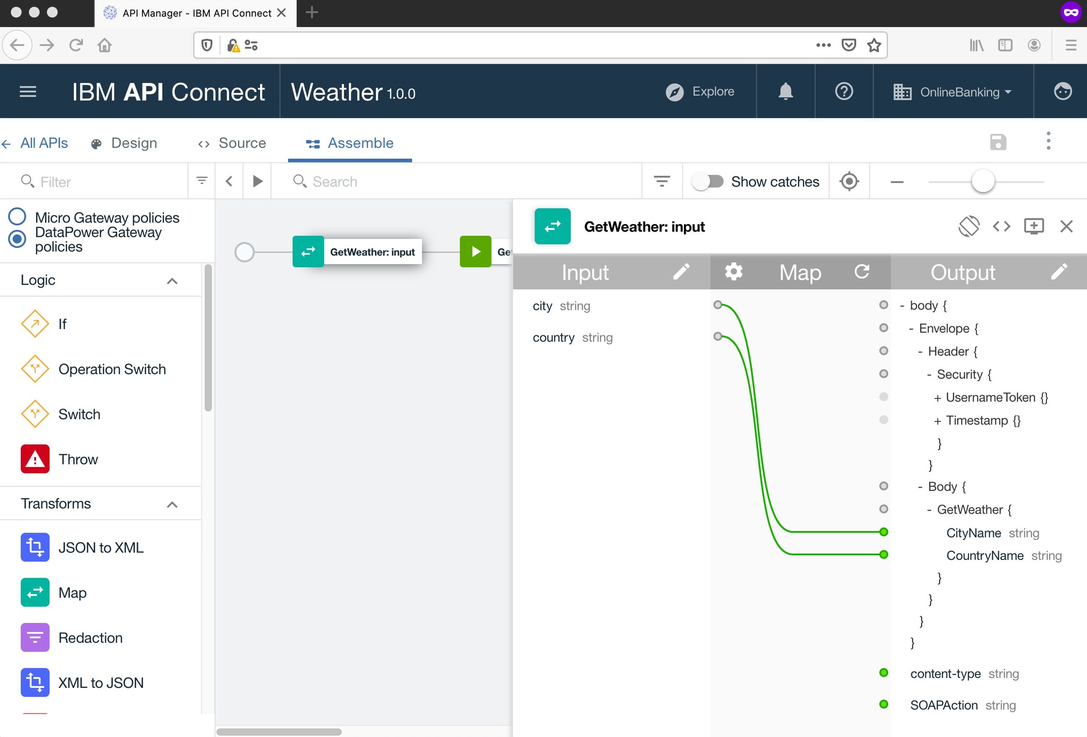Click the recenter target icon on the canvas toolbar

(x=849, y=181)
